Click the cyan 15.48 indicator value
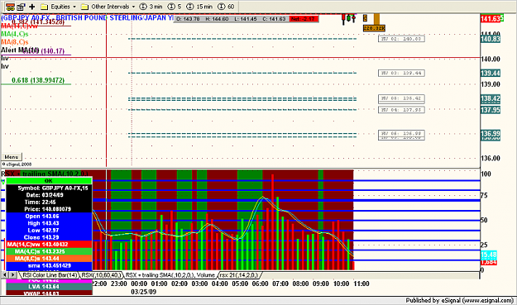 [x=489, y=255]
